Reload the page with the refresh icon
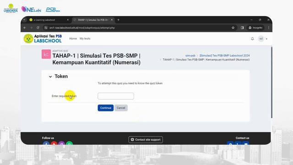This screenshot has width=293, height=165. point(38,27)
